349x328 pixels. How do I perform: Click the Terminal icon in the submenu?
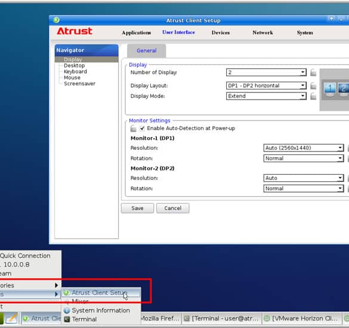tap(67, 319)
